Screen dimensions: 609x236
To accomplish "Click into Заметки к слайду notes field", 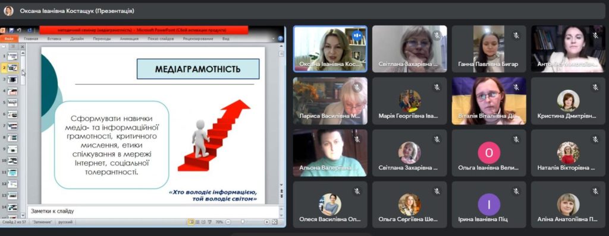I will [153, 211].
